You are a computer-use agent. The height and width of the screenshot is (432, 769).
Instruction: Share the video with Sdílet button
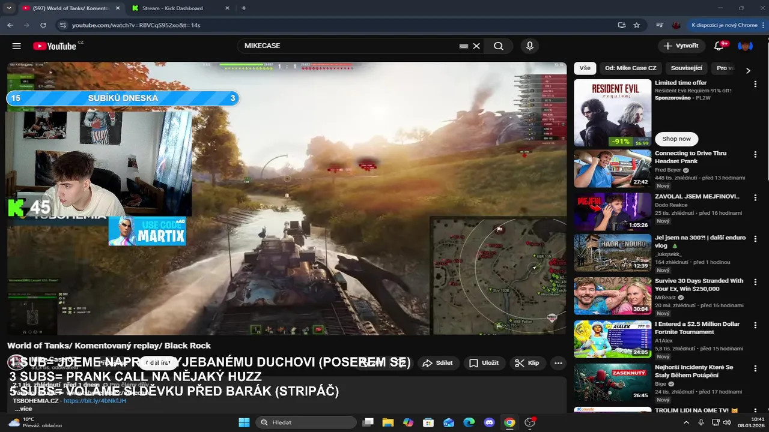(437, 363)
